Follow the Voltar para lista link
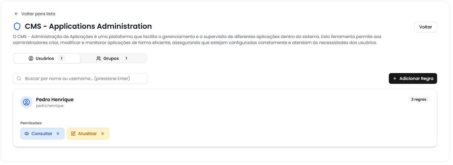Image resolution: width=453 pixels, height=165 pixels. pyautogui.click(x=38, y=14)
